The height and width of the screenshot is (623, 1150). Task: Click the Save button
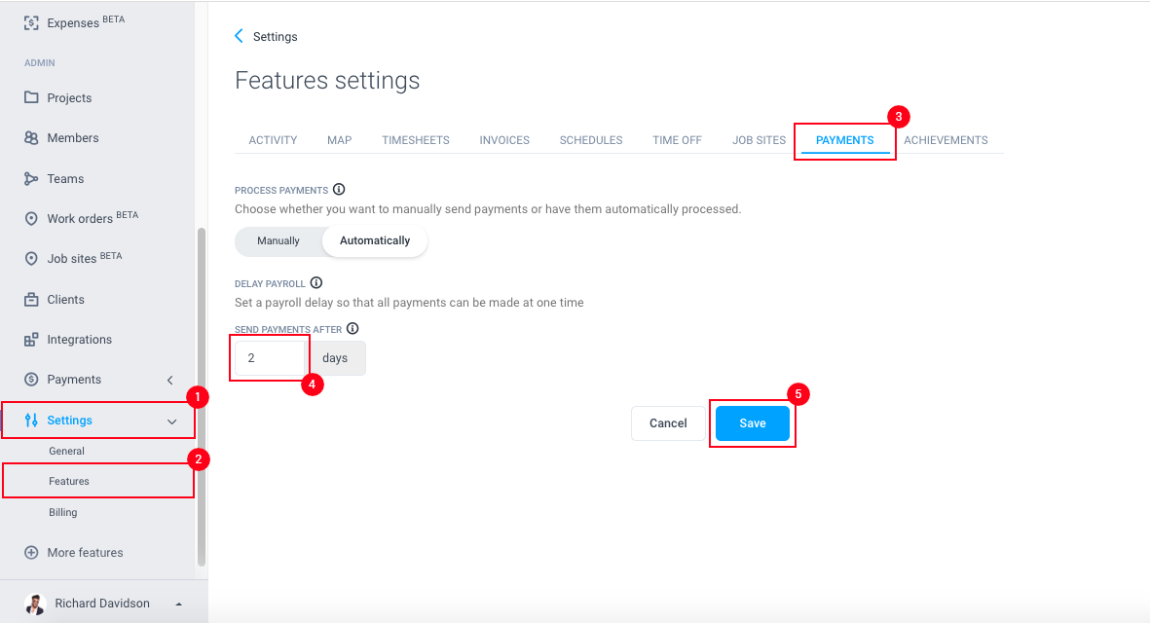(x=752, y=423)
